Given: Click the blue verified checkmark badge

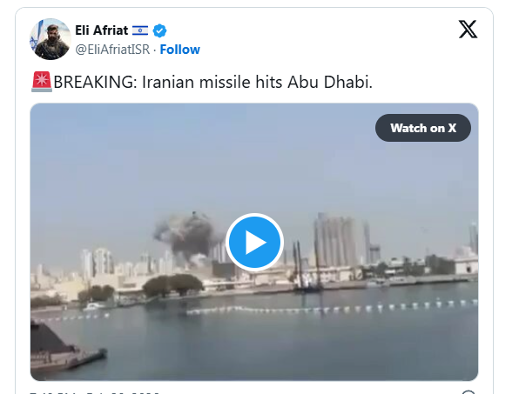Looking at the screenshot, I should click(x=159, y=30).
